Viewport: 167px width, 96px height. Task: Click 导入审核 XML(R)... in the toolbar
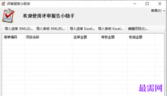point(51,29)
